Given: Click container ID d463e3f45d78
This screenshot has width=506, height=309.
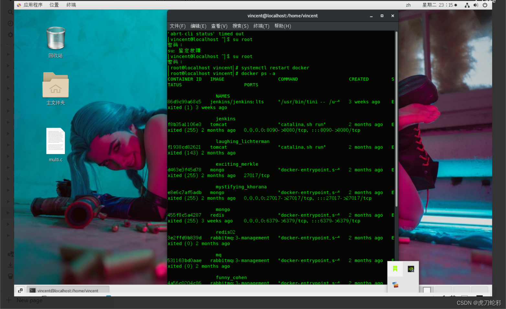Looking at the screenshot, I should coord(184,170).
